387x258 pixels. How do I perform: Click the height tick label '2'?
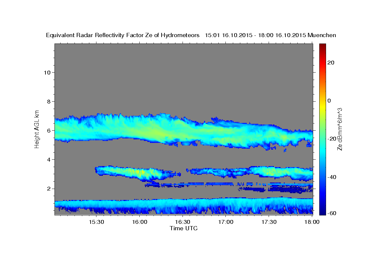[48, 189]
